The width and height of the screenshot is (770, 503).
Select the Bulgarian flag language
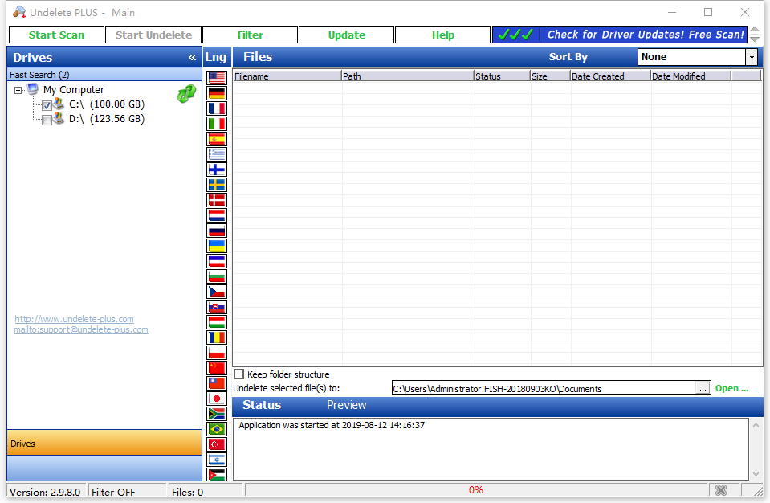pyautogui.click(x=217, y=276)
